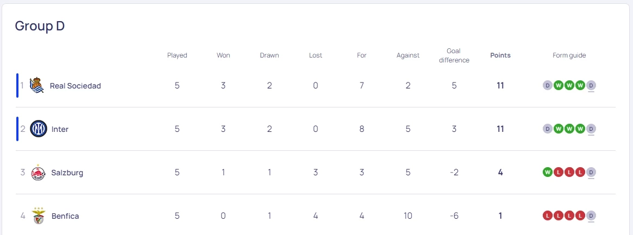Viewport: 633px width, 235px height.
Task: Click Real Sociedad's 11 points value
Action: coord(500,86)
